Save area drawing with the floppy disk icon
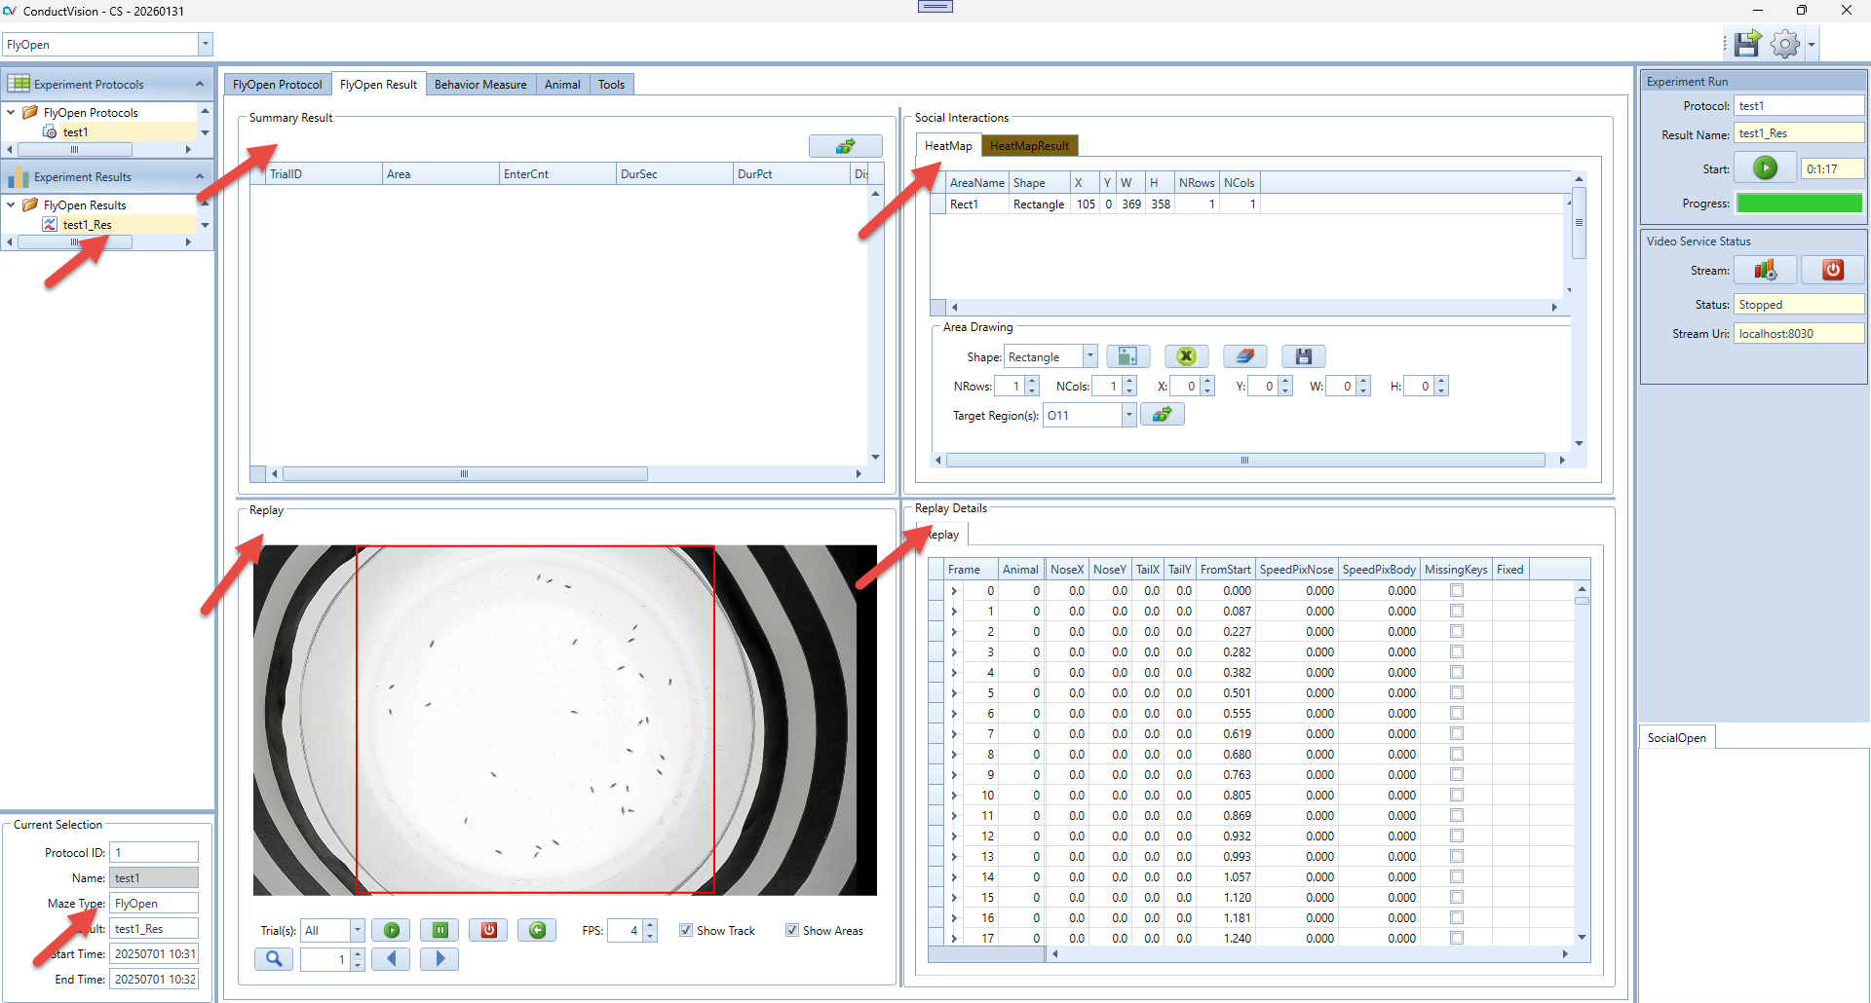1871x1003 pixels. [x=1303, y=356]
